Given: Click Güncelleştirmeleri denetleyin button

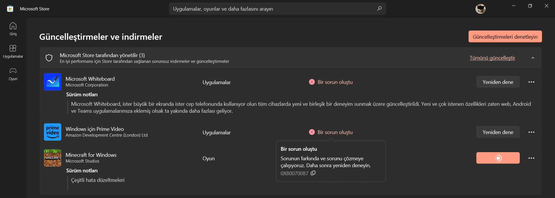Looking at the screenshot, I should click(505, 37).
